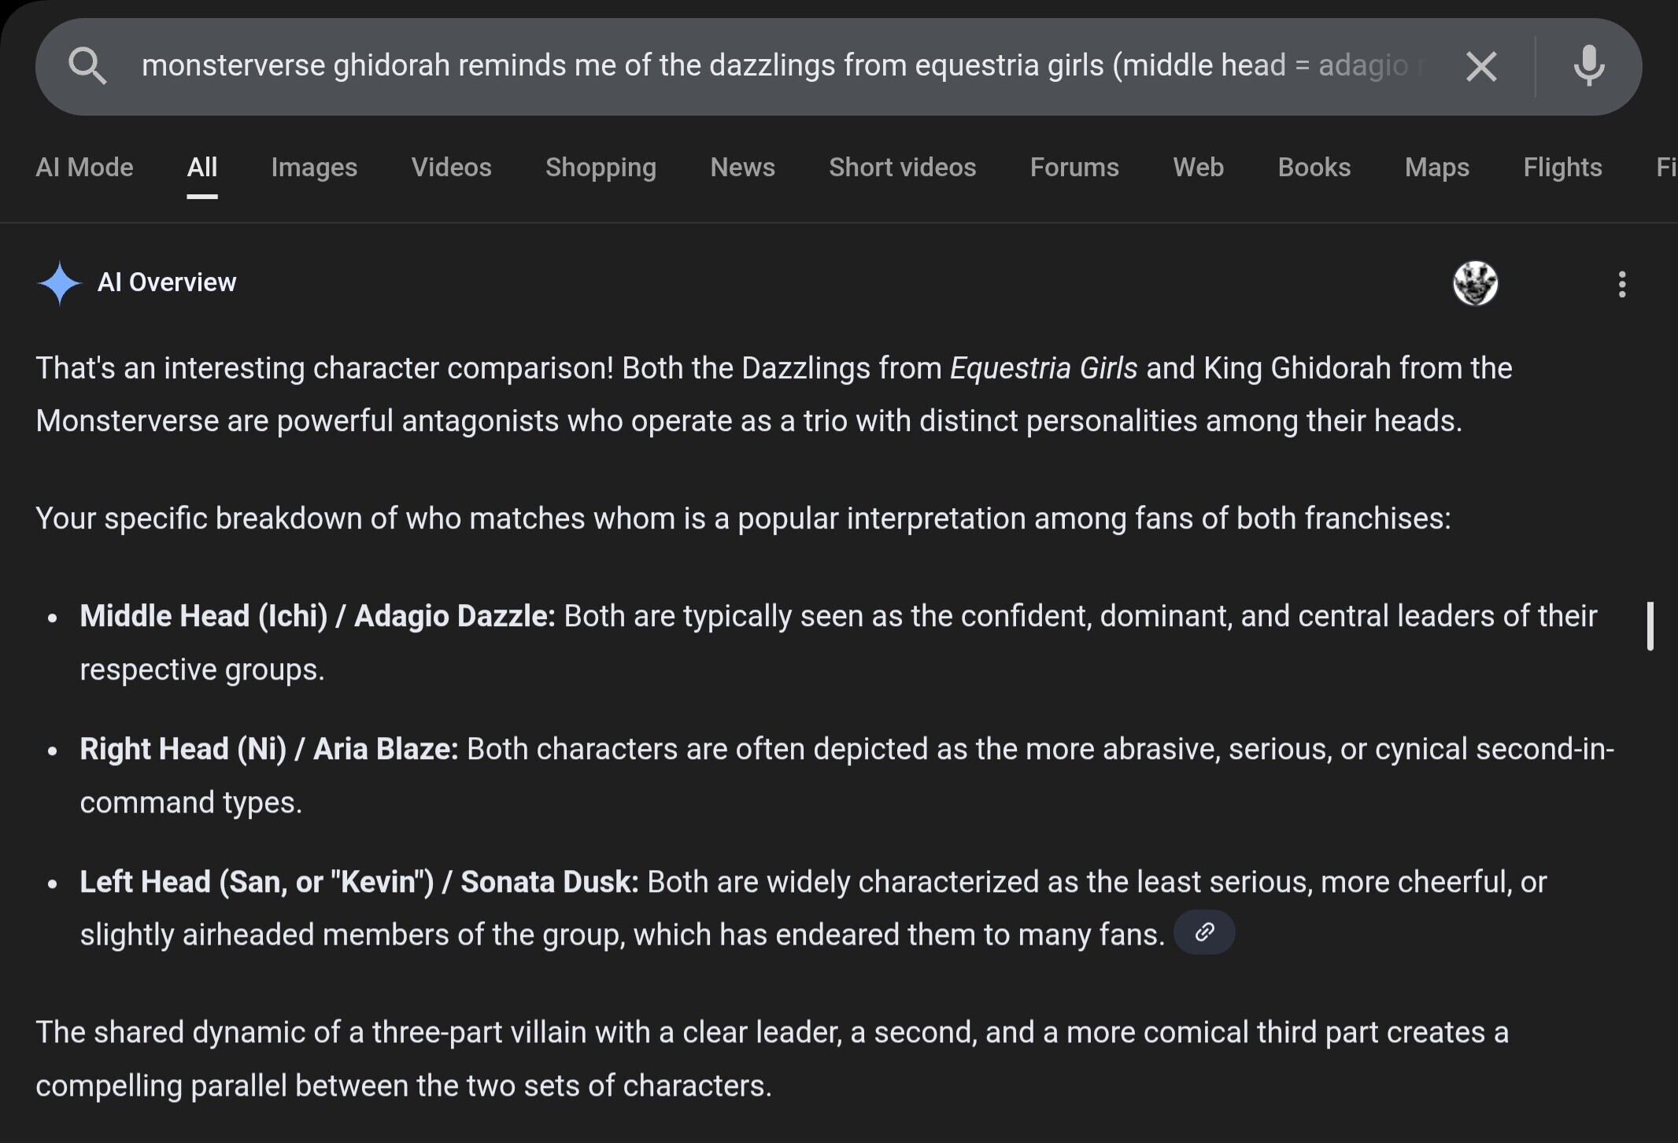Switch to AI Mode tab
The image size is (1678, 1143).
(x=84, y=168)
